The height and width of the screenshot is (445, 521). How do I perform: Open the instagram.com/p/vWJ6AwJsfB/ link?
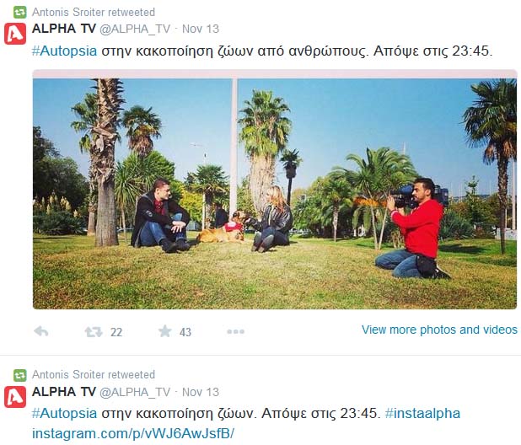(x=133, y=433)
